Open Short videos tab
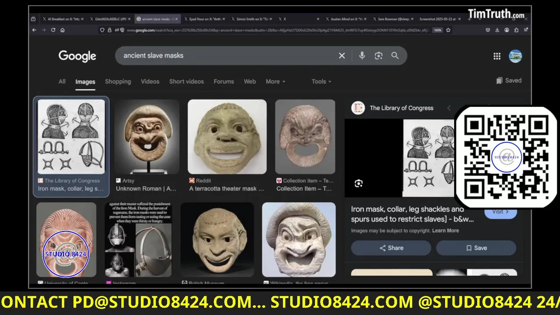 [x=186, y=81]
